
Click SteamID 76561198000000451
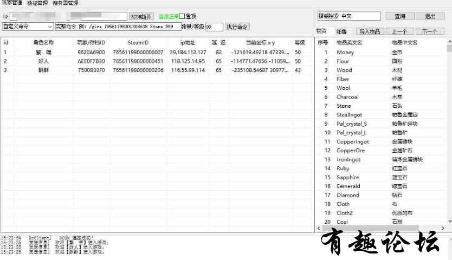coord(138,61)
